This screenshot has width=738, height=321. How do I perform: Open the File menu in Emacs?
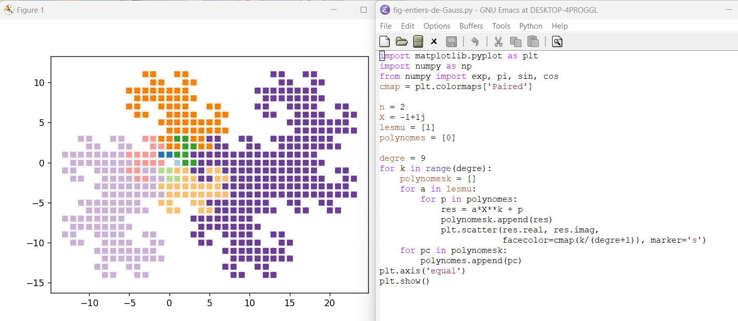pyautogui.click(x=386, y=26)
